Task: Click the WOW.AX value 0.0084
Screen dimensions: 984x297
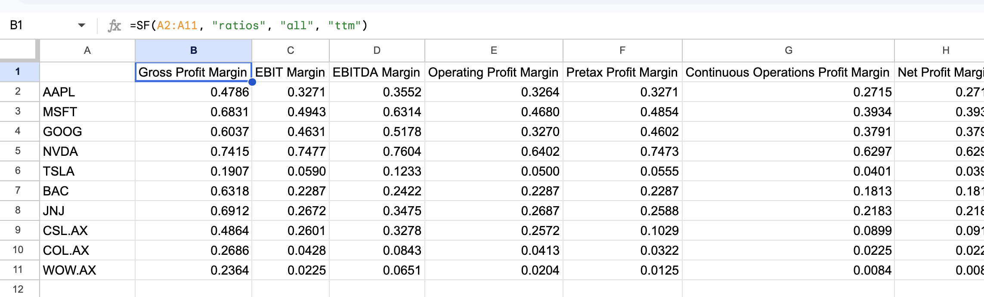Action: tap(789, 270)
